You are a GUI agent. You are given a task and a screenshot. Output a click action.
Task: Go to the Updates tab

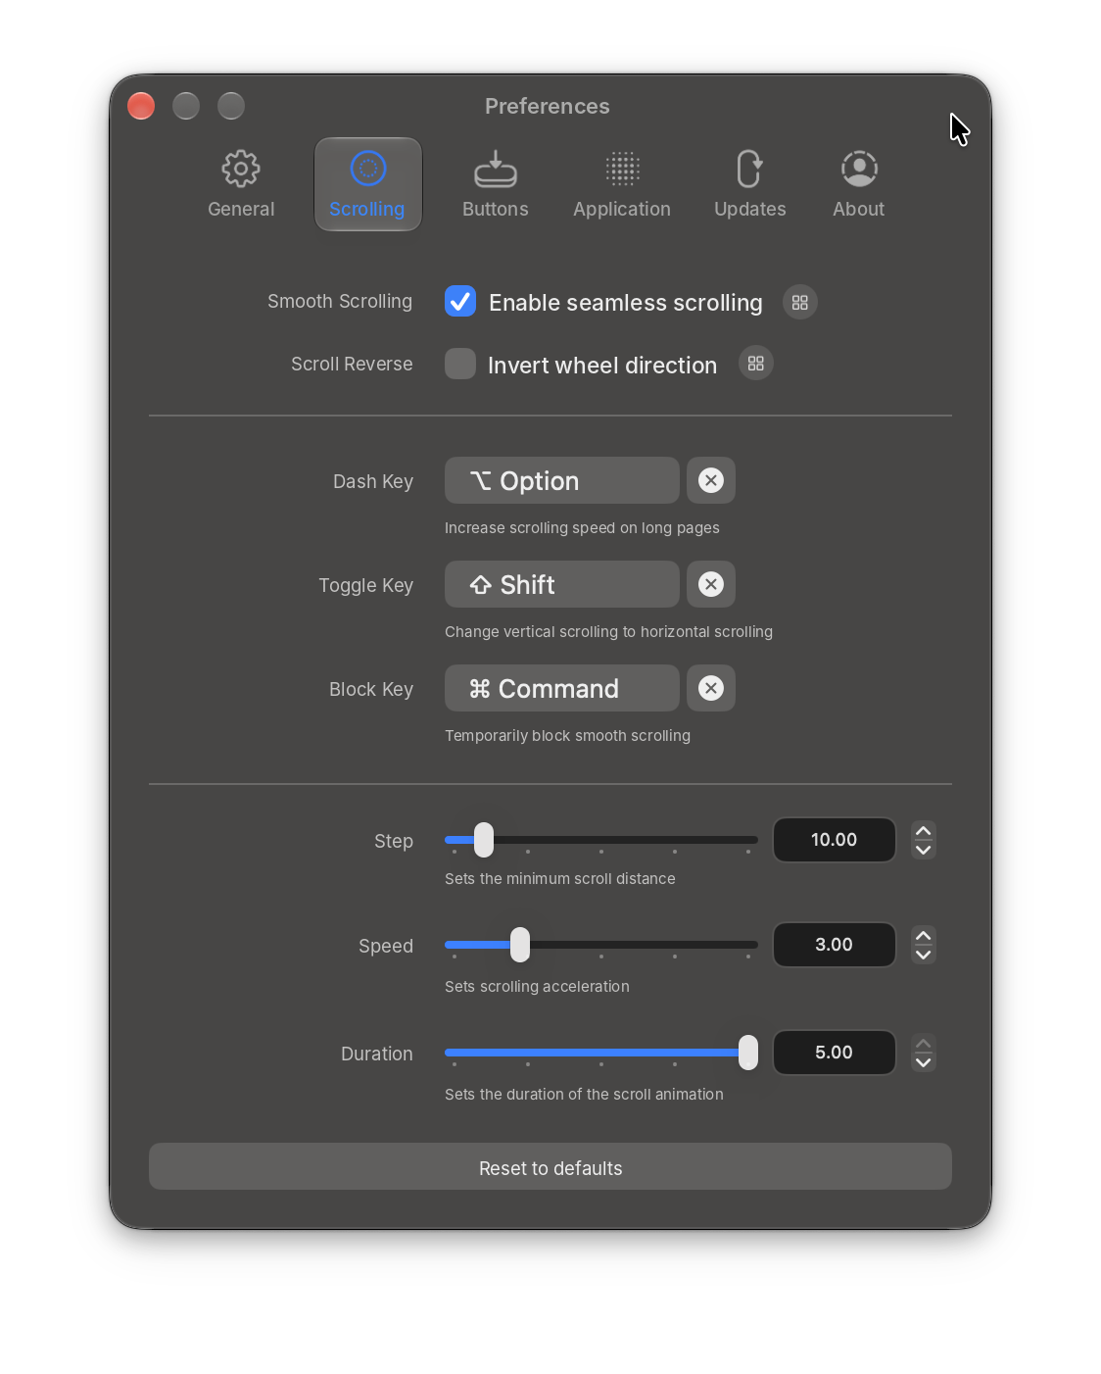(749, 184)
